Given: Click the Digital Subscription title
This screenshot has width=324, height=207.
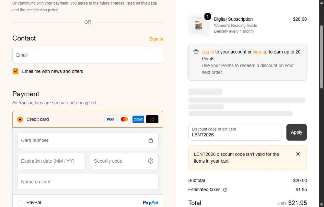Looking at the screenshot, I should tap(233, 19).
